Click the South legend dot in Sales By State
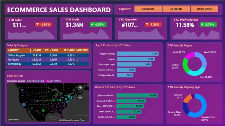Viewport: 225px width, 126px height. point(46,81)
